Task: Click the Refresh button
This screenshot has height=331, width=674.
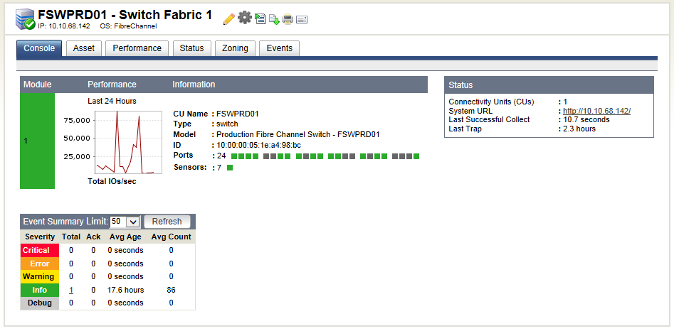Action: click(167, 222)
